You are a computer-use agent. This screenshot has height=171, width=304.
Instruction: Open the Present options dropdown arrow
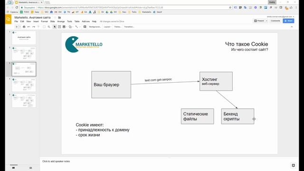pyautogui.click(x=266, y=21)
